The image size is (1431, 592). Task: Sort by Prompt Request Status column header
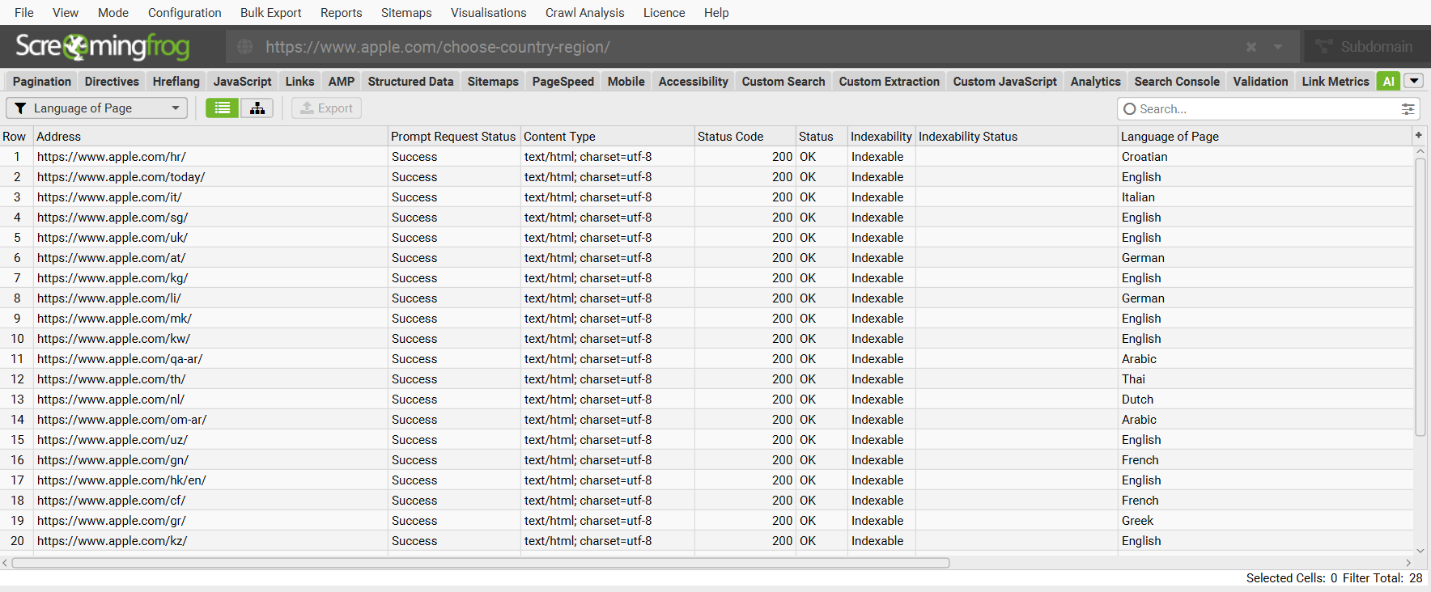click(x=453, y=137)
